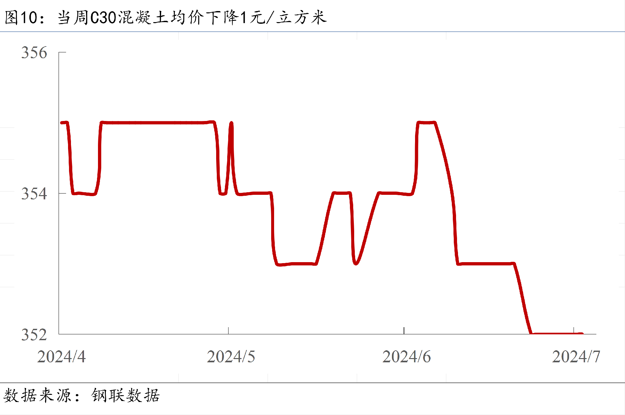Click the 352 y-axis label
The image size is (625, 415).
pos(34,335)
